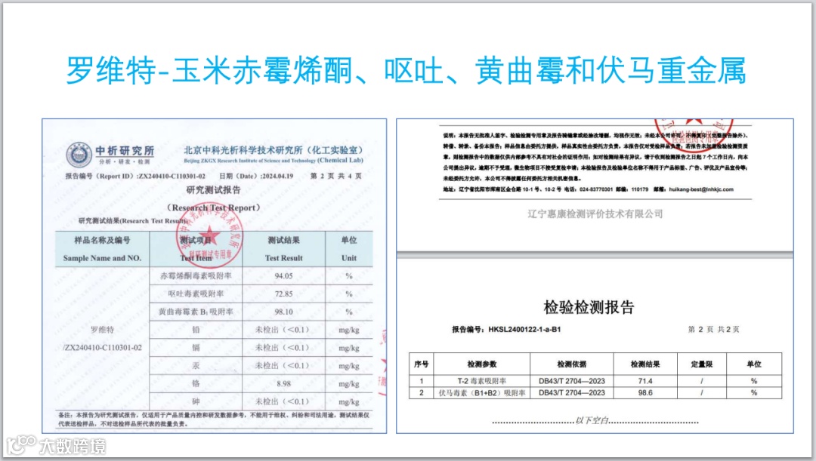The height and width of the screenshot is (461, 816).
Task: Click the 第 2 页 共 2 页 page indicator
Action: pos(713,330)
